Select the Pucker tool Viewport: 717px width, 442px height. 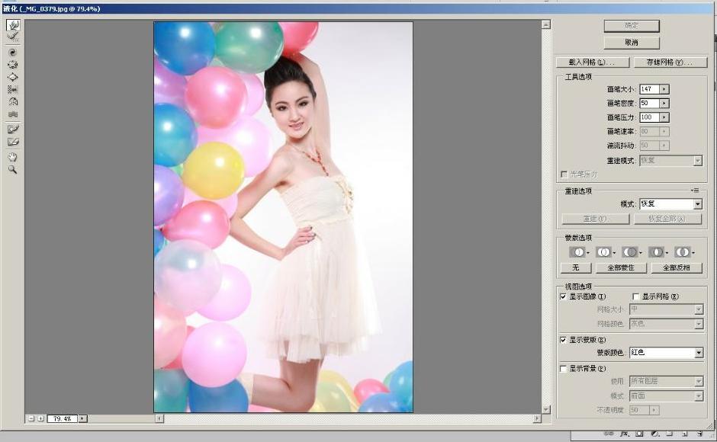click(13, 65)
